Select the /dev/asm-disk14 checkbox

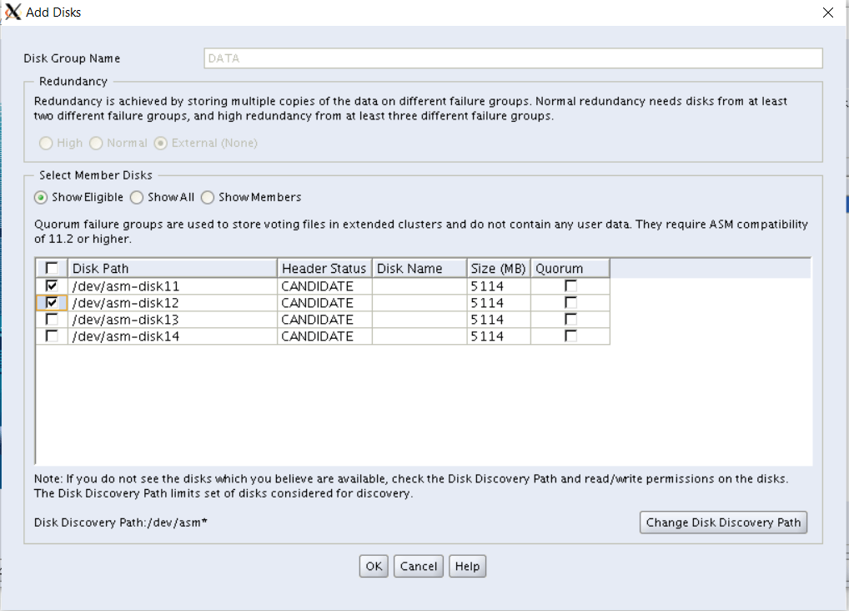click(x=52, y=336)
